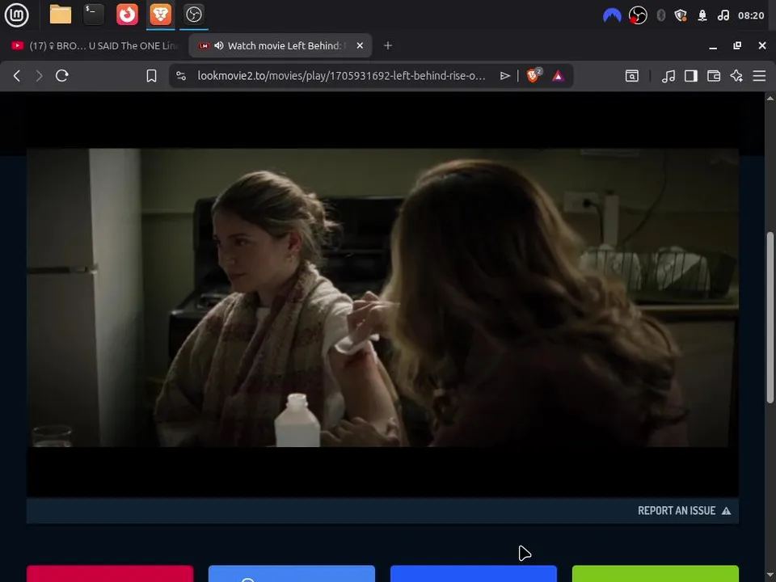Go back to the previous page
The width and height of the screenshot is (776, 582).
[17, 76]
